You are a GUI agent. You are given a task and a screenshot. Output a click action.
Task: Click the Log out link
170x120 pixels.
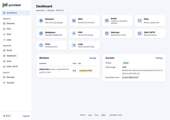tap(26, 116)
